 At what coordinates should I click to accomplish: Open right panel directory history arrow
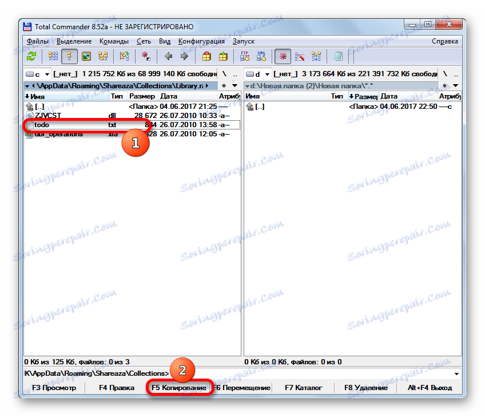coord(455,86)
